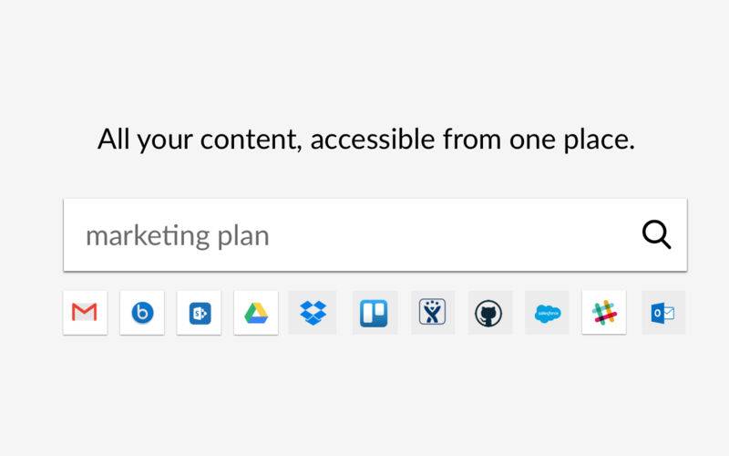Open the SharePoint source icon

[x=199, y=313]
